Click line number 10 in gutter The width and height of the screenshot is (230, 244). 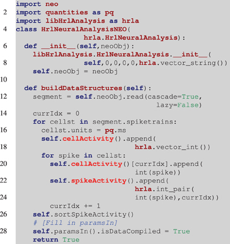point(3,79)
